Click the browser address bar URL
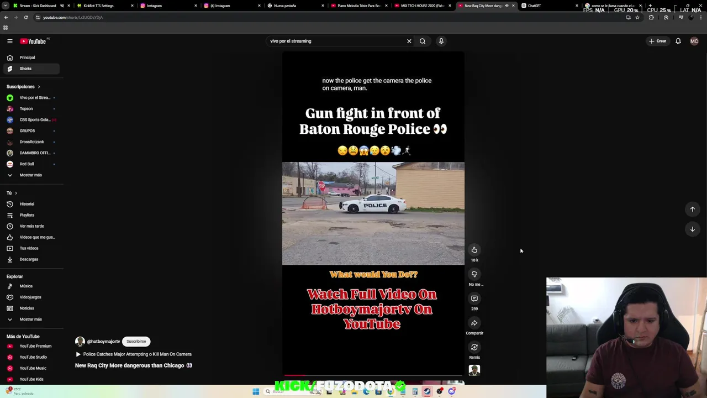The height and width of the screenshot is (398, 707). (x=72, y=17)
